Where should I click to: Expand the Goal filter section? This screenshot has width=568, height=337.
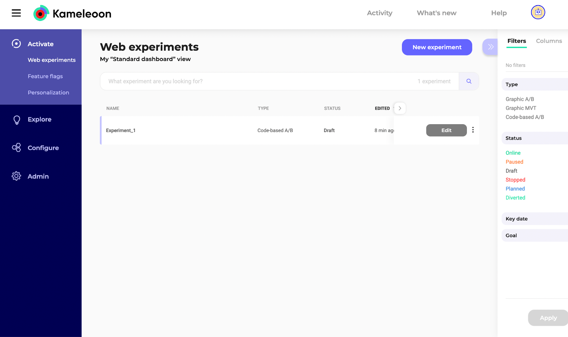point(511,235)
